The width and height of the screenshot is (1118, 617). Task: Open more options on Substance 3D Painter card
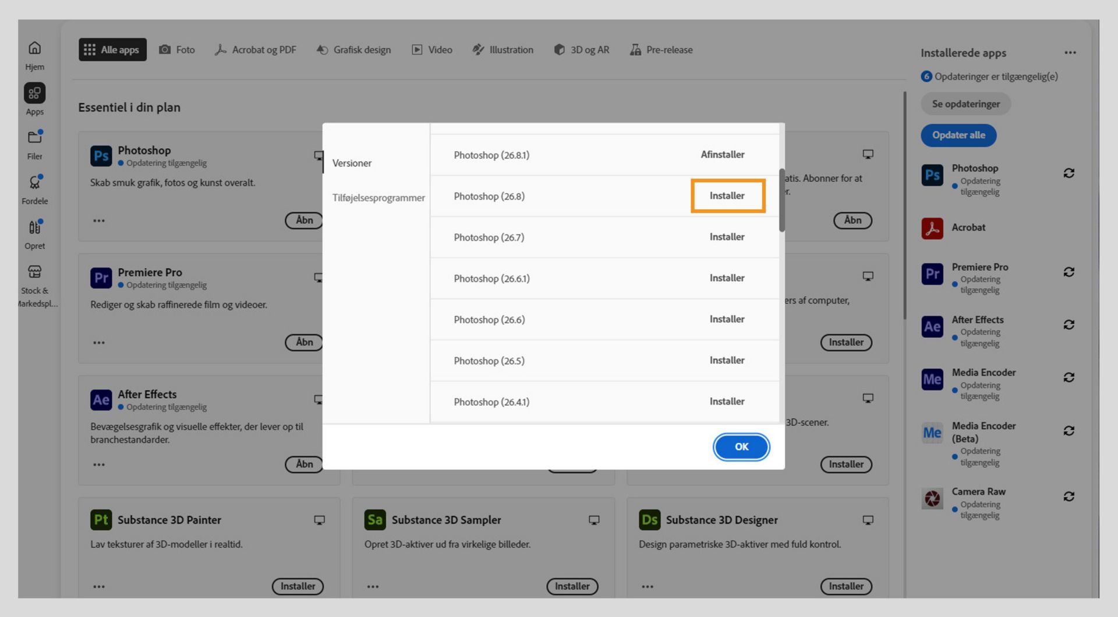99,587
